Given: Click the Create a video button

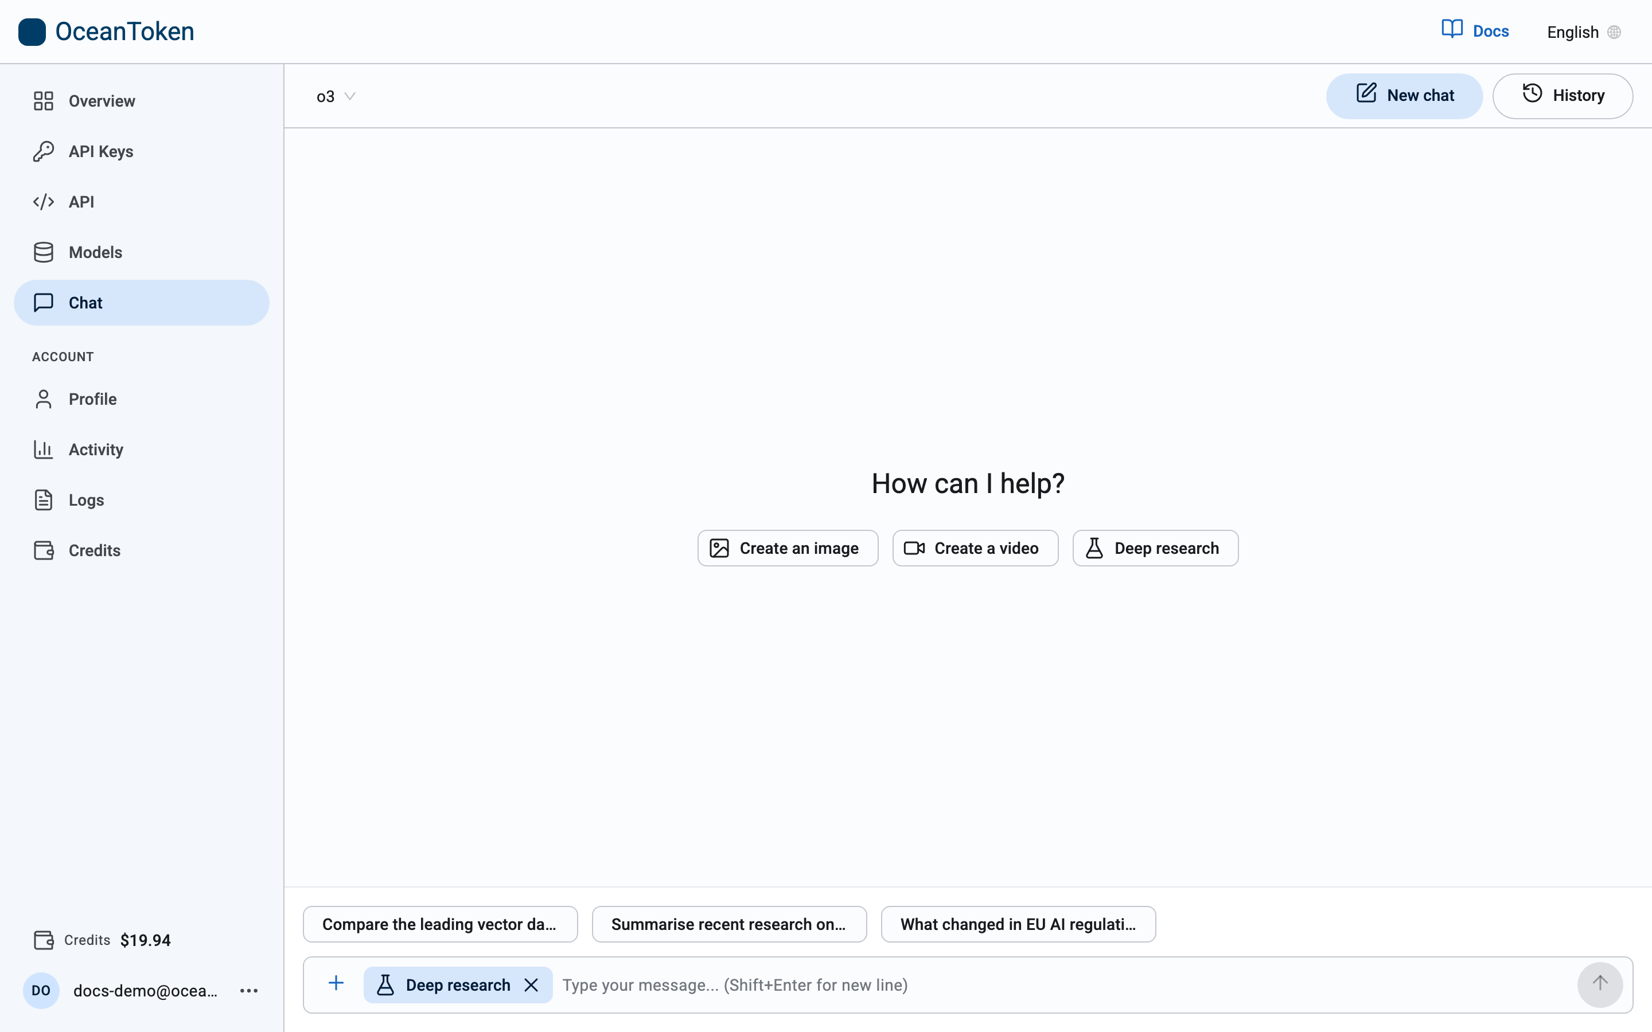Looking at the screenshot, I should tap(975, 548).
